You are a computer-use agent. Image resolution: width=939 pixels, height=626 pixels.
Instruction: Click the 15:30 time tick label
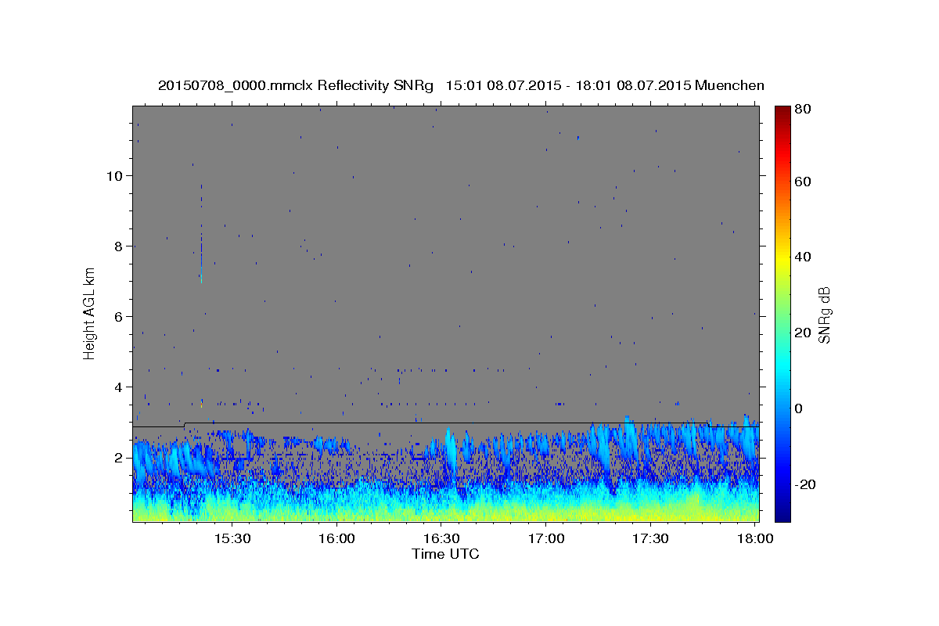tap(232, 539)
